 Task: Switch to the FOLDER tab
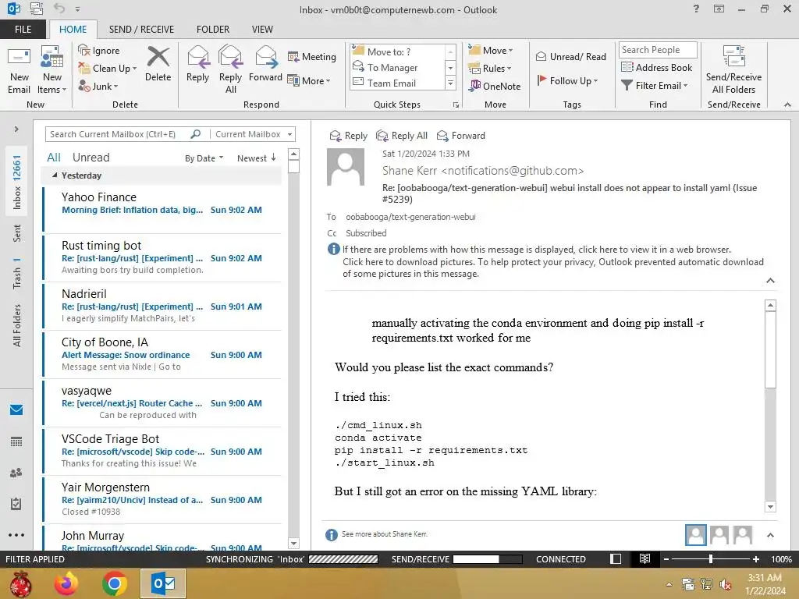click(x=213, y=29)
